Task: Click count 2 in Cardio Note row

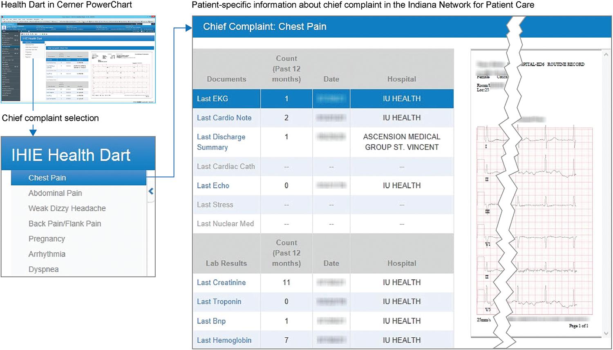Action: (286, 118)
